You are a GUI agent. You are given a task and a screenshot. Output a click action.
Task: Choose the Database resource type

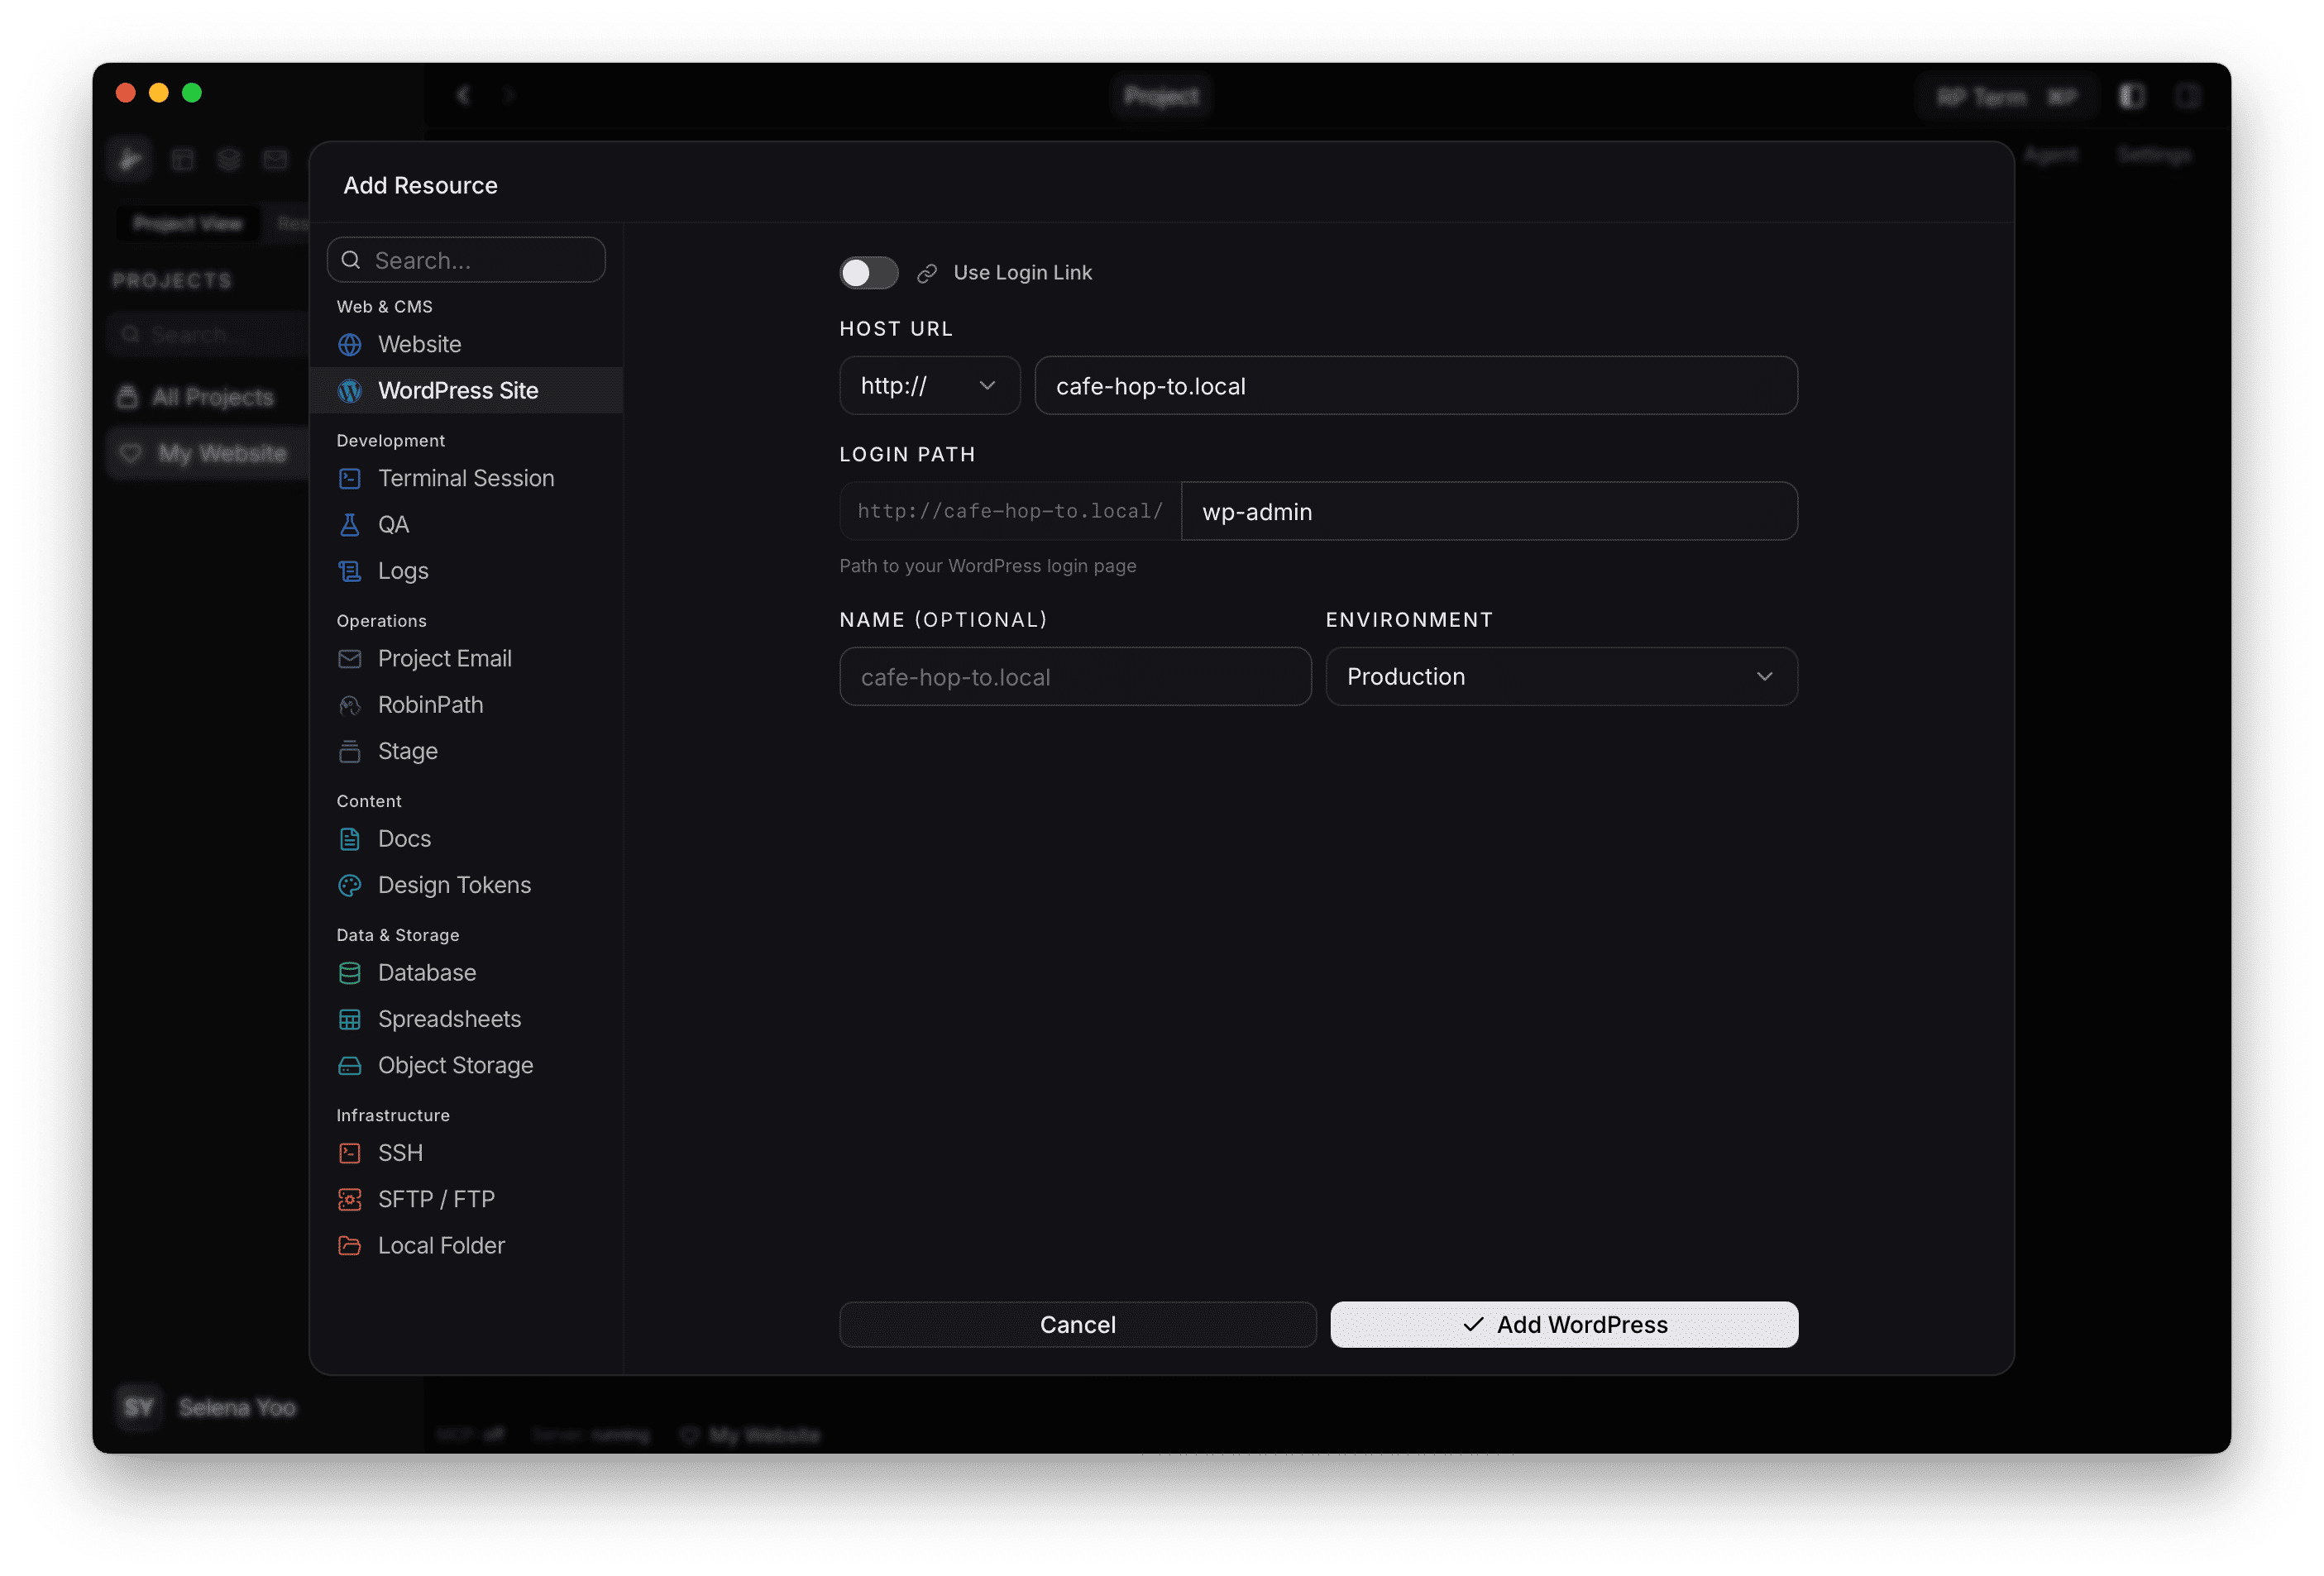[x=426, y=972]
